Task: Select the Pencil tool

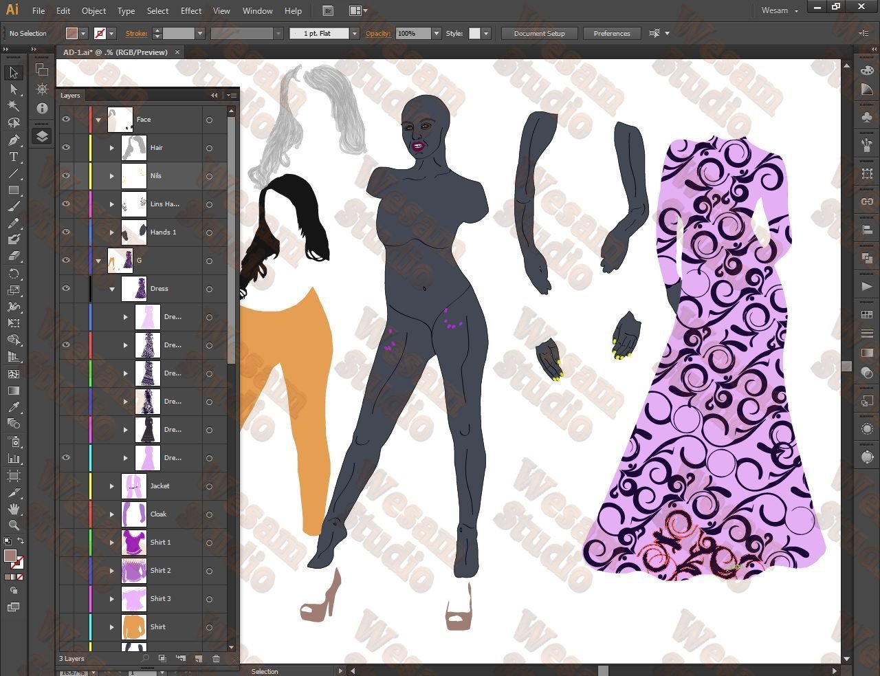Action: (13, 223)
